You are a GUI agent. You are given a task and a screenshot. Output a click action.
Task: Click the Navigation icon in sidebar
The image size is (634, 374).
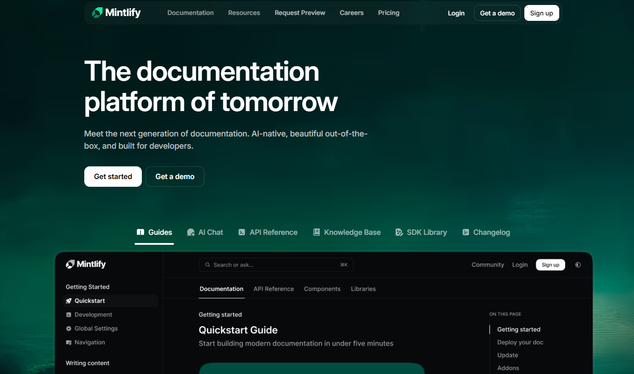pos(69,342)
